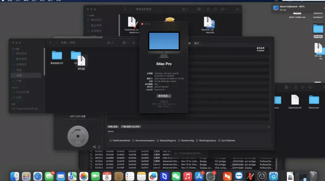Open more actions dropdown in right Finder window
Viewport: 325px width, 181px height.
(311, 87)
